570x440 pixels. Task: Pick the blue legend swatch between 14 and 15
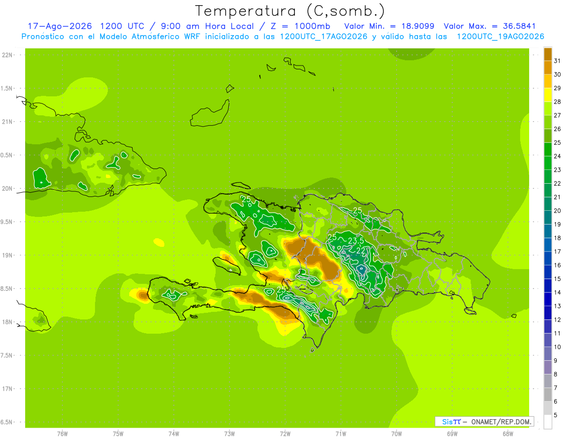pos(548,286)
